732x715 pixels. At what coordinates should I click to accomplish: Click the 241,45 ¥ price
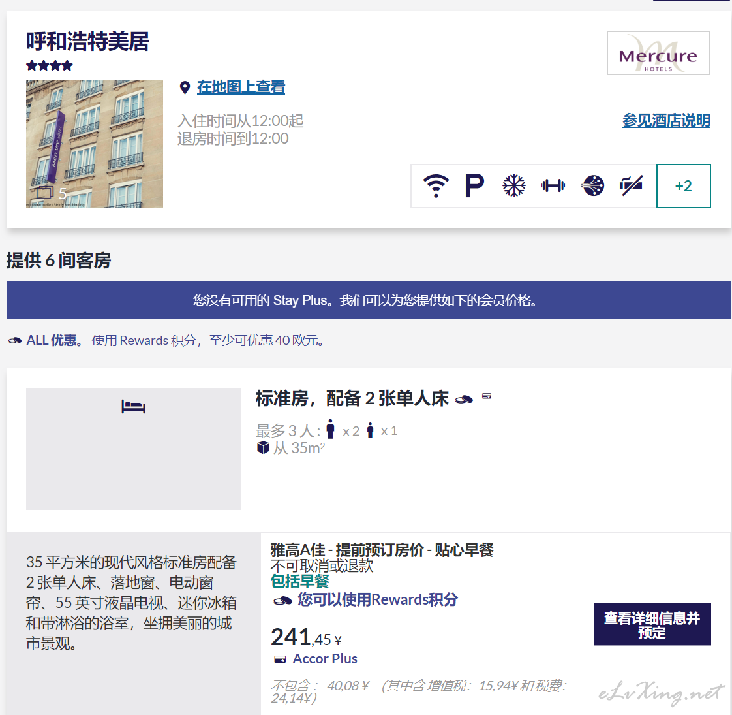(306, 637)
